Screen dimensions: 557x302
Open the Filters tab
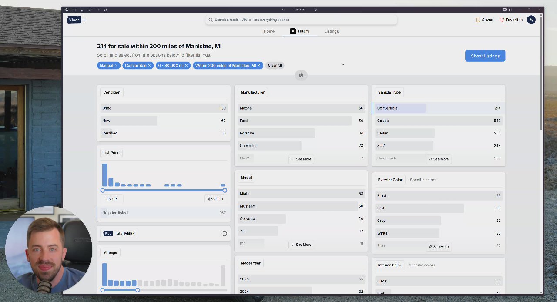click(x=299, y=31)
